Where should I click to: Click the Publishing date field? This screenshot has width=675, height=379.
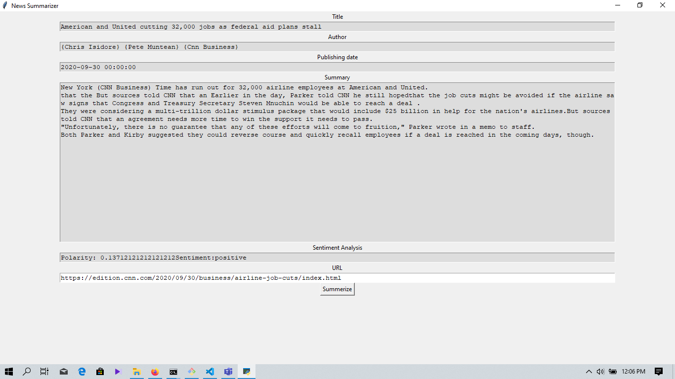(x=337, y=67)
